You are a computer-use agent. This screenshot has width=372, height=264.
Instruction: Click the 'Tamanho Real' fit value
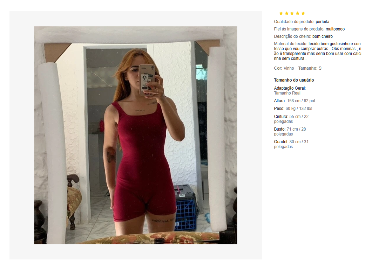click(287, 93)
